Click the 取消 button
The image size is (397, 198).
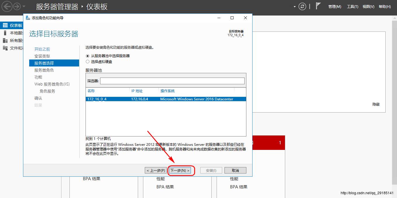coord(235,170)
